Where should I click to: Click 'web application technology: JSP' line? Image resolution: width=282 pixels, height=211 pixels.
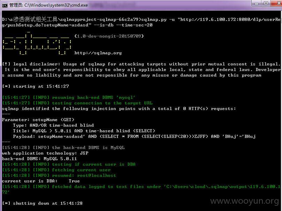(45, 153)
